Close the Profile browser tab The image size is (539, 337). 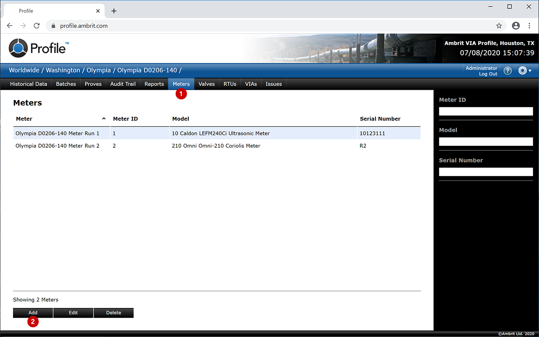pos(98,11)
